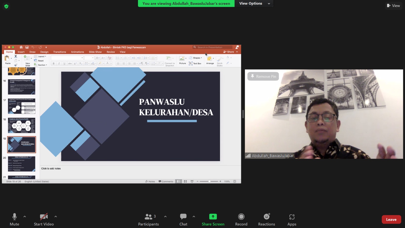Screen dimensions: 405x228
Task: Select the Picture insert icon
Action: 182,59
